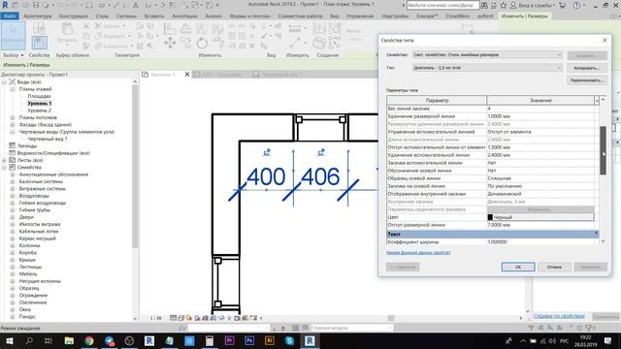
Task: Open the 'Семейство' dropdown in Type Properties
Action: pyautogui.click(x=487, y=54)
